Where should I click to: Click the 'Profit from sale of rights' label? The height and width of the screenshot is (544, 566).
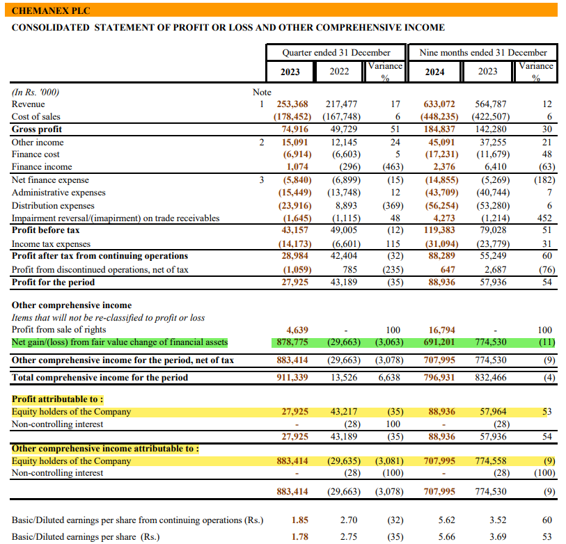tap(59, 330)
